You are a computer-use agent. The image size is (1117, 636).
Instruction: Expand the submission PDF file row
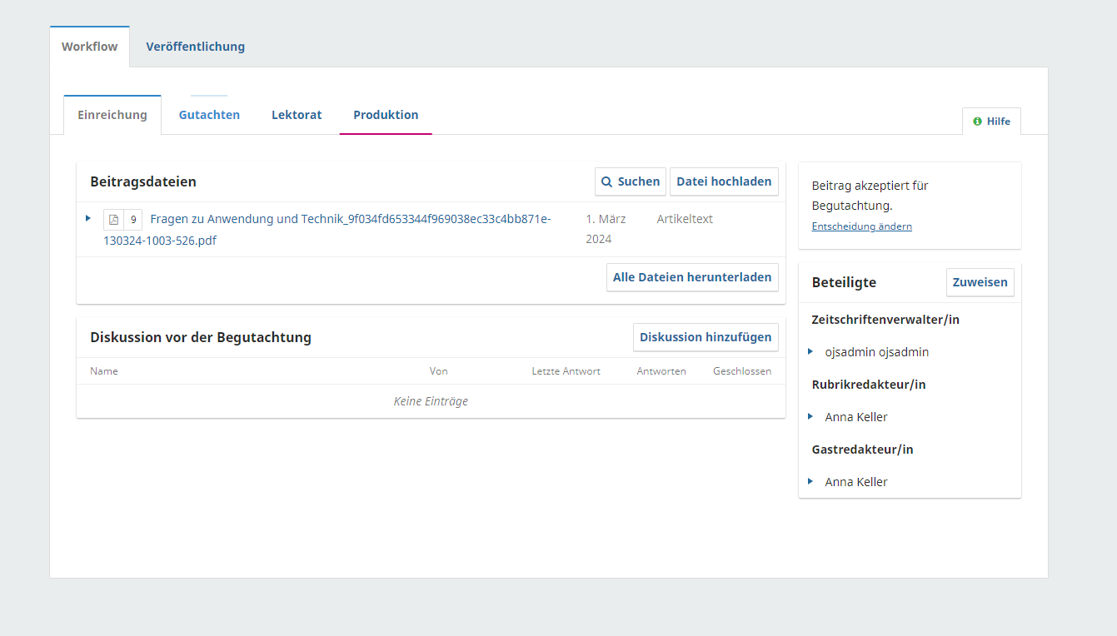click(88, 218)
